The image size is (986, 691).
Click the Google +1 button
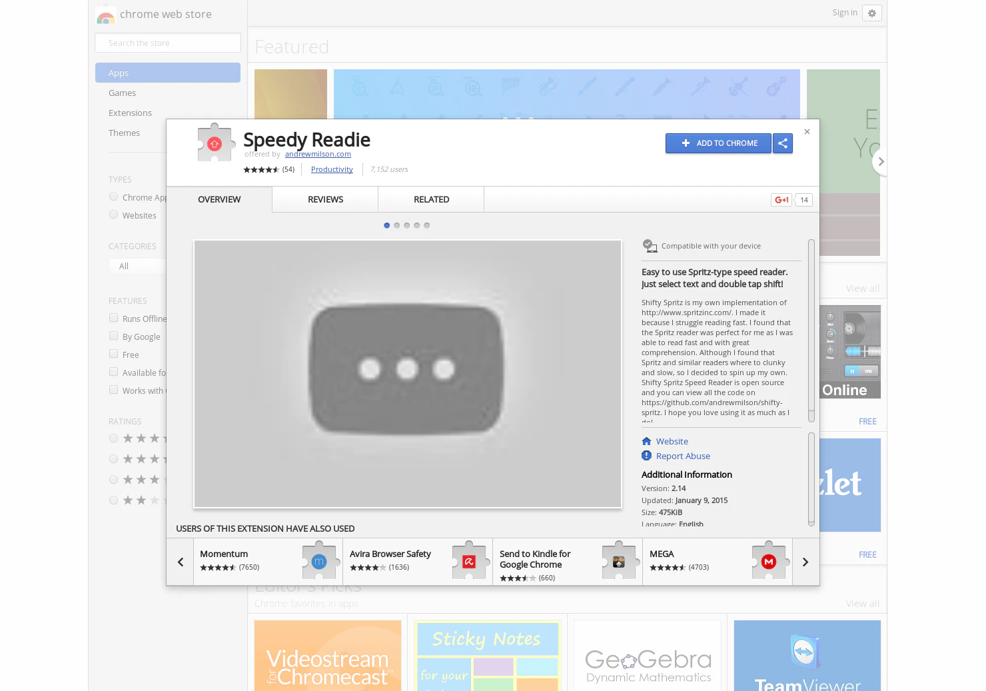click(x=781, y=200)
